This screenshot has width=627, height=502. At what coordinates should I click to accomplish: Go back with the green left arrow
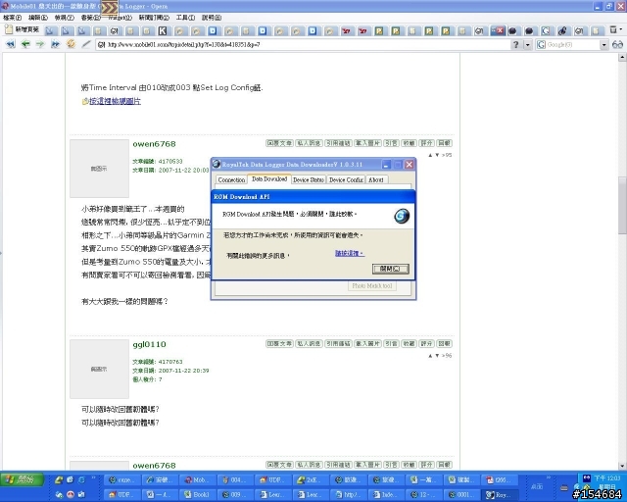[25, 44]
